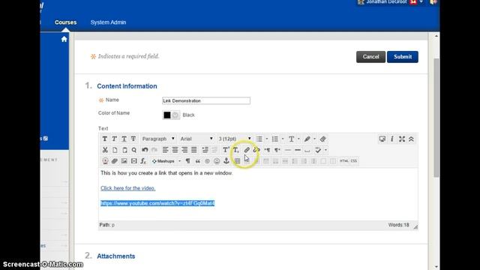The width and height of the screenshot is (480, 270).
Task: Click the Remove Link broken-chain icon
Action: coord(256,150)
